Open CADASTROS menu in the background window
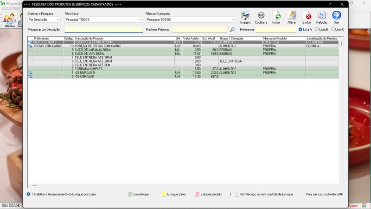Image resolution: width=371 pixels, height=209 pixels. [x=11, y=8]
